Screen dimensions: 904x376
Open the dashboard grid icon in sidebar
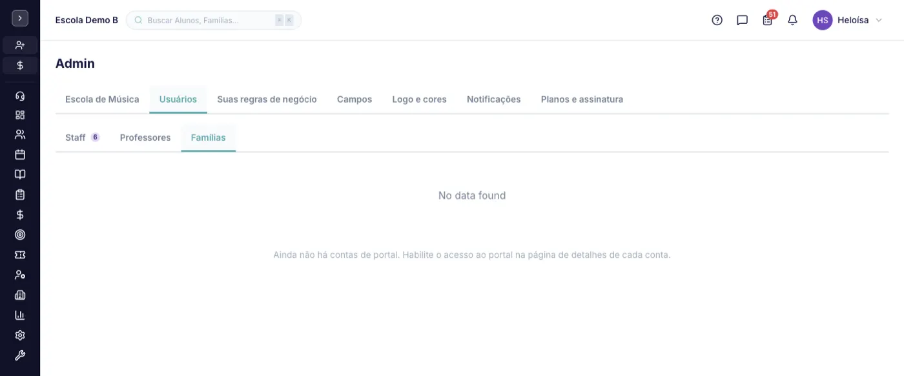coord(20,114)
